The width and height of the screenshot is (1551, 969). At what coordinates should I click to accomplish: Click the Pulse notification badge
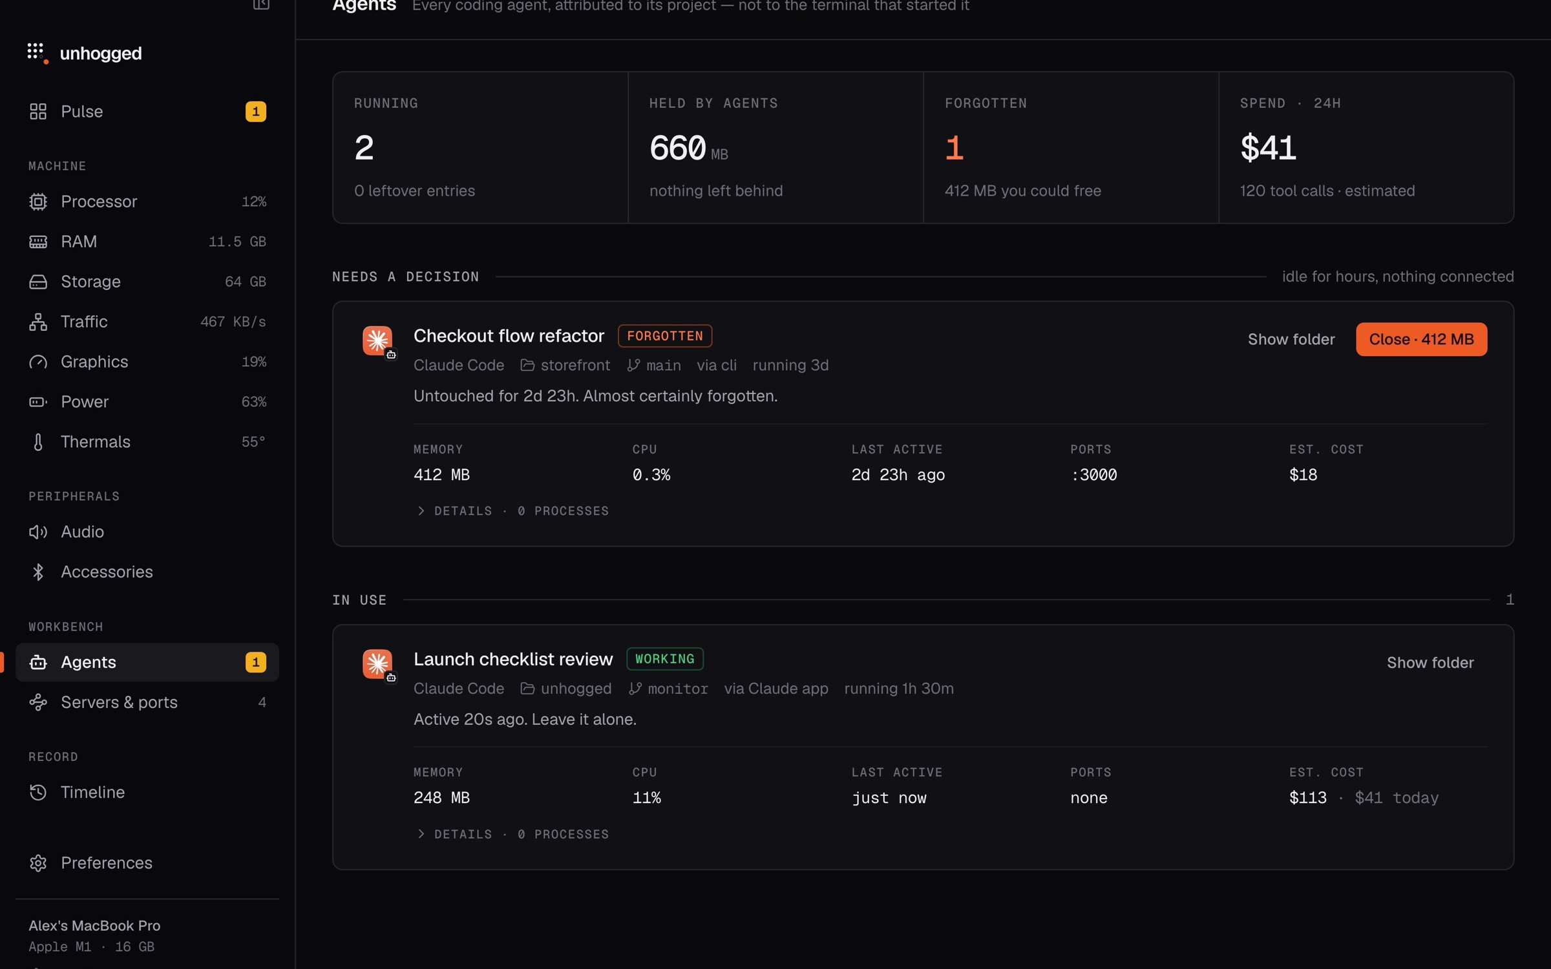(x=256, y=112)
